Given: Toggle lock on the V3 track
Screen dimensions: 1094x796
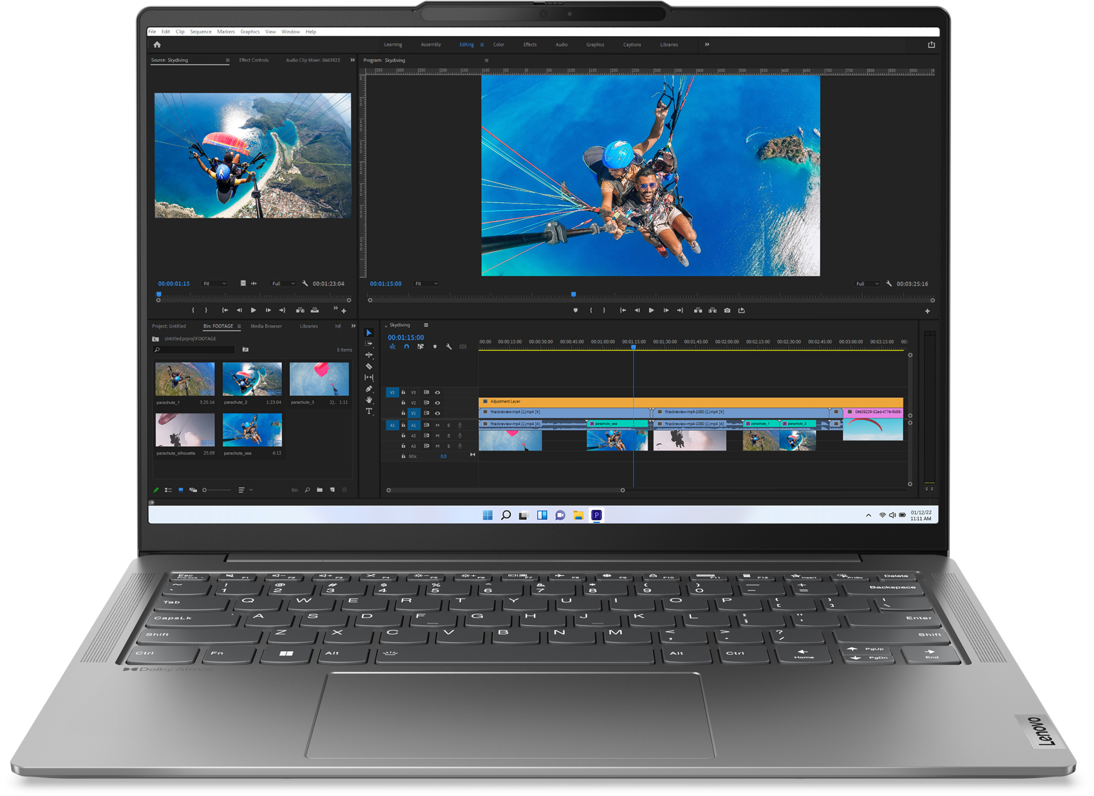Looking at the screenshot, I should pos(404,392).
